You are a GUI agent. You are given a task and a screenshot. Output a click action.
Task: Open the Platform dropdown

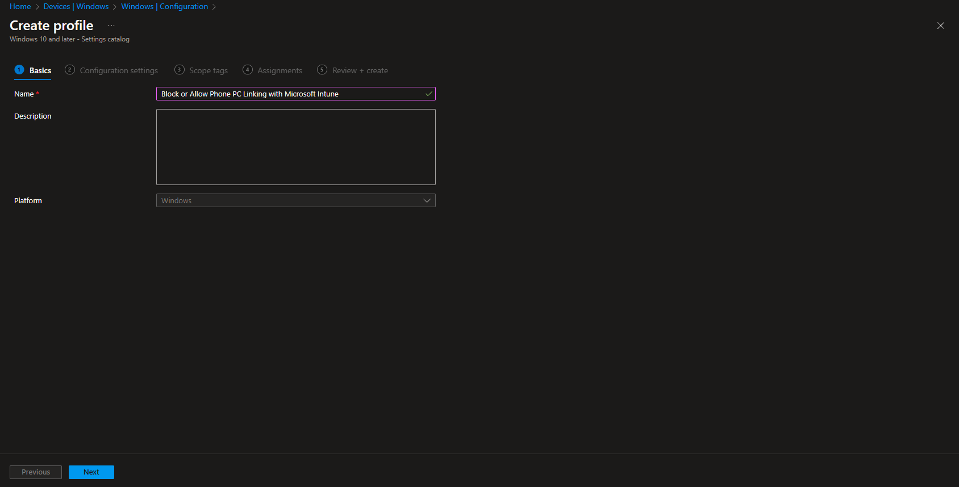coord(296,200)
